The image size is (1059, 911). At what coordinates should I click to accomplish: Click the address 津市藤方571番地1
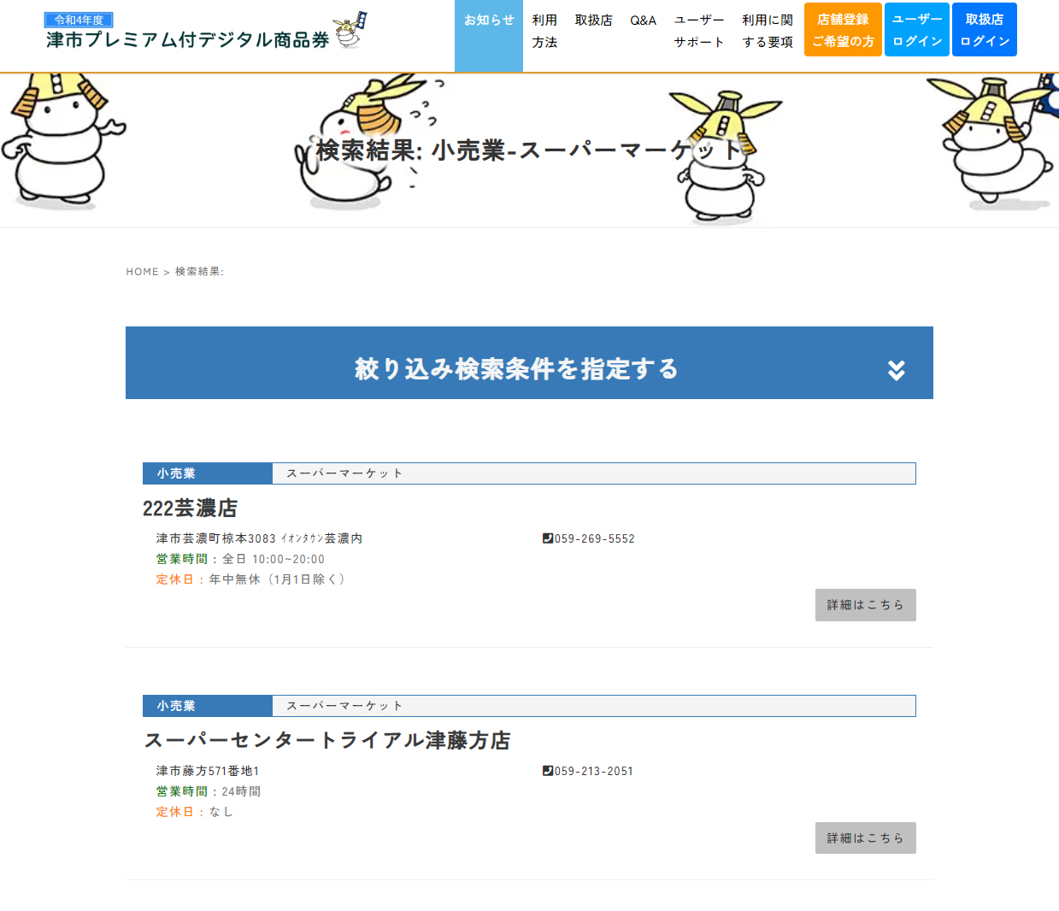[208, 772]
